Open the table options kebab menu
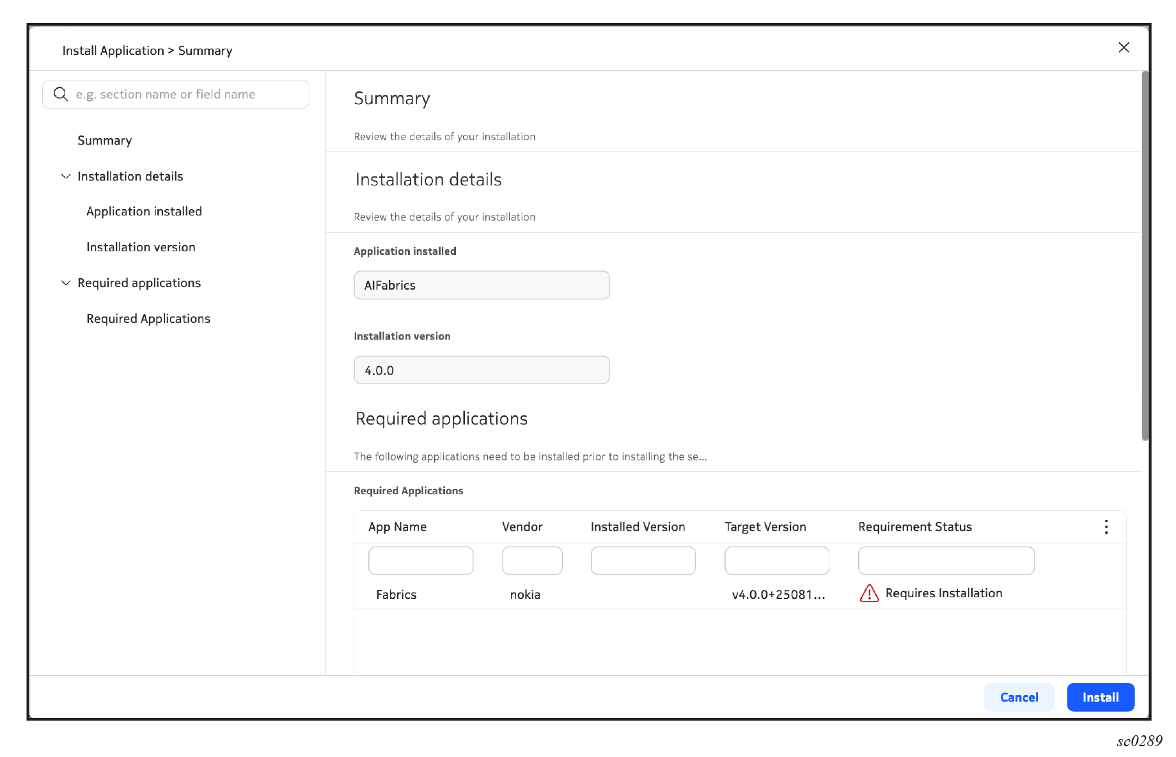 (1106, 527)
